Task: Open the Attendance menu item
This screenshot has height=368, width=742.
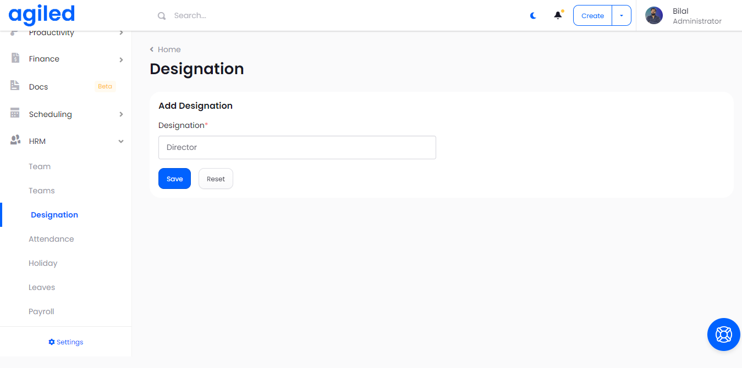Action: (x=51, y=239)
